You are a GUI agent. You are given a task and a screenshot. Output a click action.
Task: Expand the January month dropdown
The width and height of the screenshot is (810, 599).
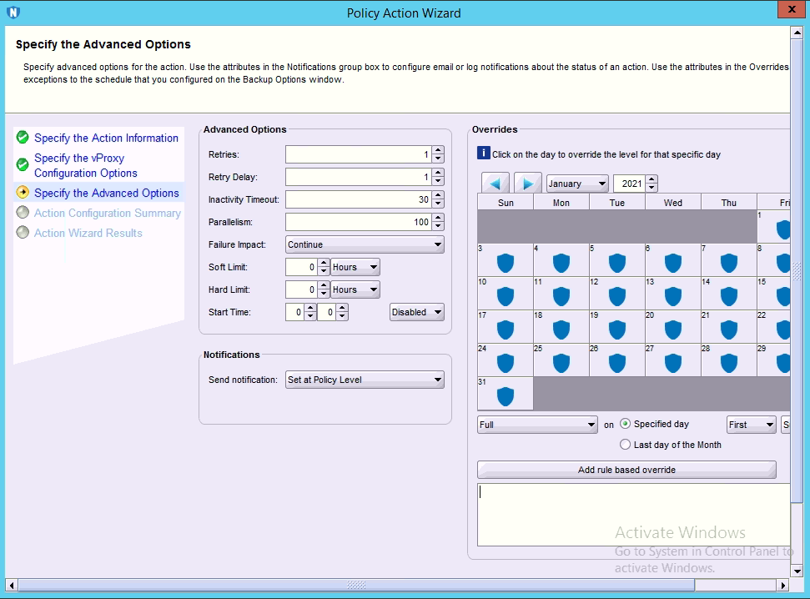coord(577,184)
